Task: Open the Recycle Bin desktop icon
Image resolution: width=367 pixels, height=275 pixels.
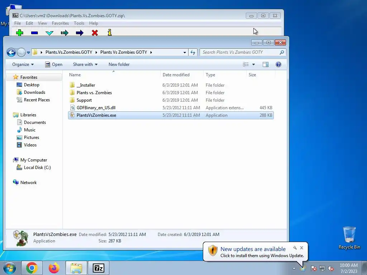Action: tap(349, 238)
